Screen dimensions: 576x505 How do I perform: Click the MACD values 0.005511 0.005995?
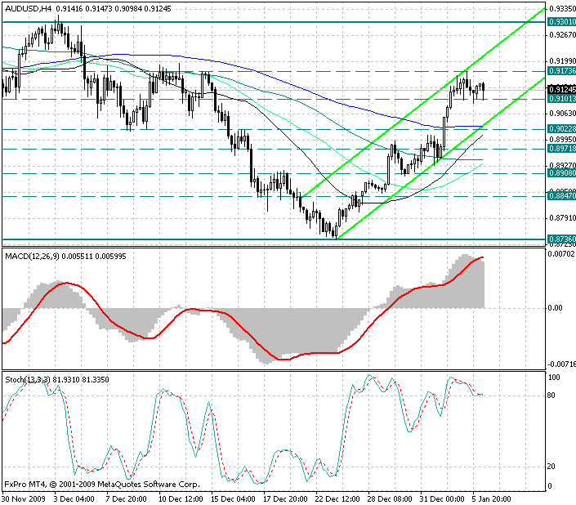pos(94,257)
